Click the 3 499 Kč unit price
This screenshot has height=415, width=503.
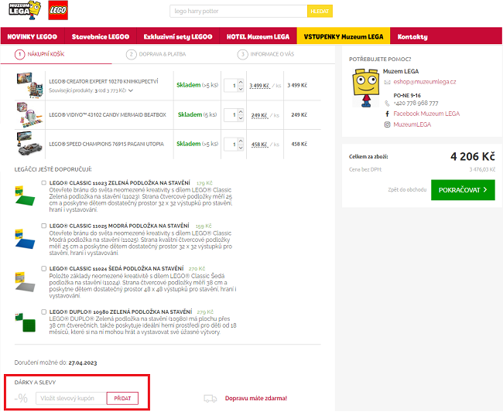point(260,86)
